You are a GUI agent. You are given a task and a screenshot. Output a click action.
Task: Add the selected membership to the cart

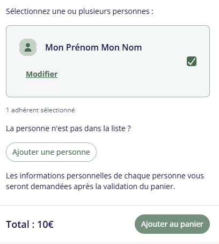pyautogui.click(x=172, y=224)
